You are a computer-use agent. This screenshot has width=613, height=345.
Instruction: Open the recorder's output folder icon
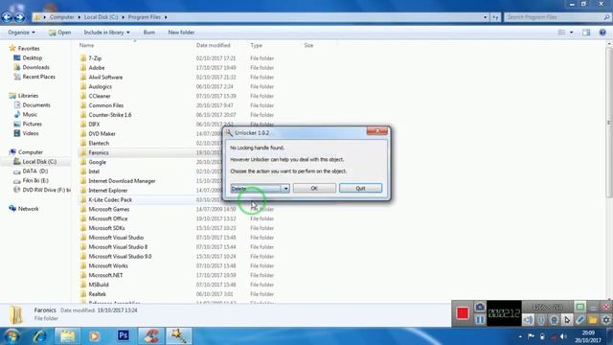[x=593, y=320]
